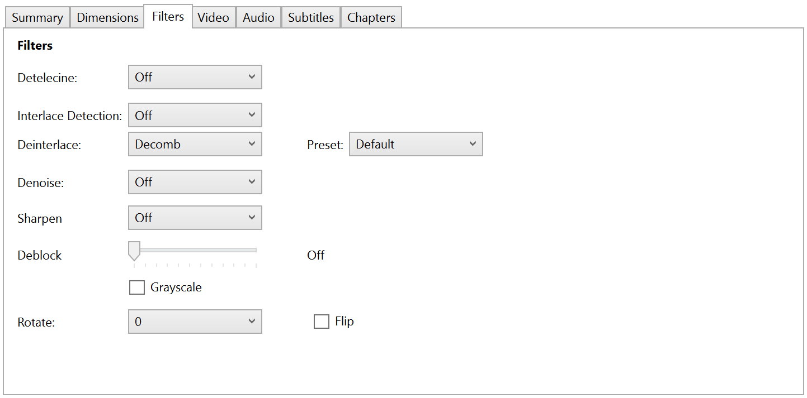Enable the Grayscale checkbox
Viewport: 807px width, 398px height.
point(137,287)
